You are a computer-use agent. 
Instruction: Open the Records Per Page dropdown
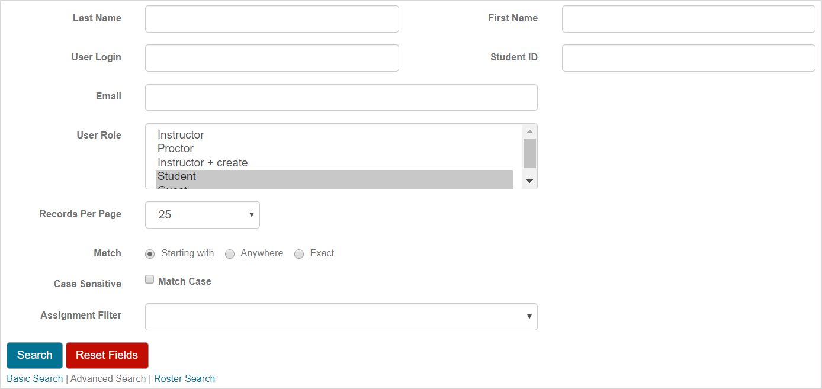202,214
